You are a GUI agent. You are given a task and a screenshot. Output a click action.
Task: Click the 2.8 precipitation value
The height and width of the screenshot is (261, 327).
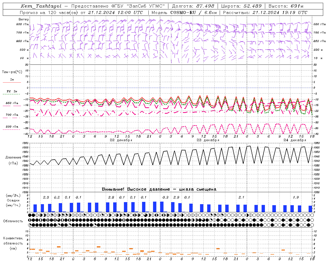click(x=111, y=198)
